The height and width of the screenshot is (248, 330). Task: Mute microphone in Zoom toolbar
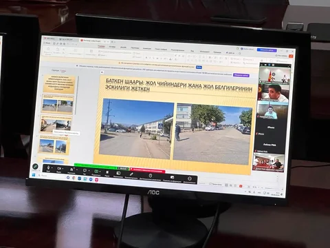(48, 168)
